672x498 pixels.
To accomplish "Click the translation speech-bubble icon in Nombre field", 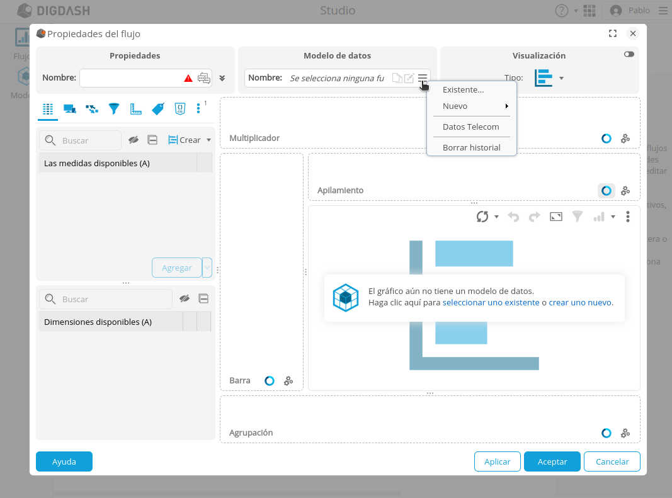I will click(203, 78).
